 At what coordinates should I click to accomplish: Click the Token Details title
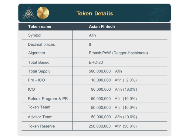(x=95, y=13)
